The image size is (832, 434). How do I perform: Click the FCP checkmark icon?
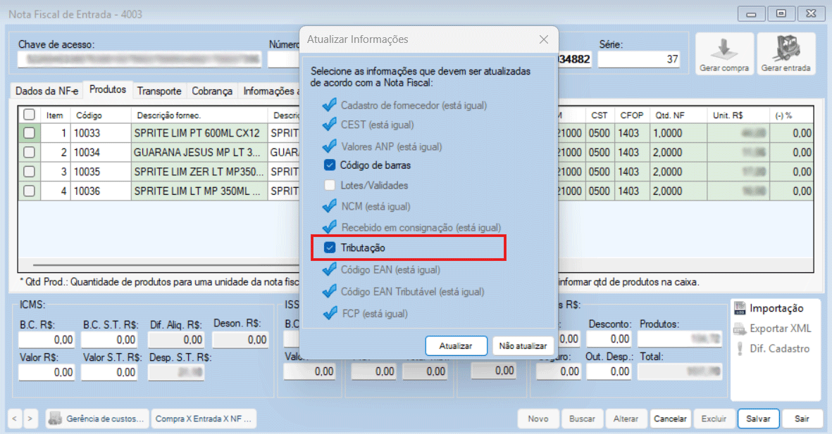click(330, 313)
